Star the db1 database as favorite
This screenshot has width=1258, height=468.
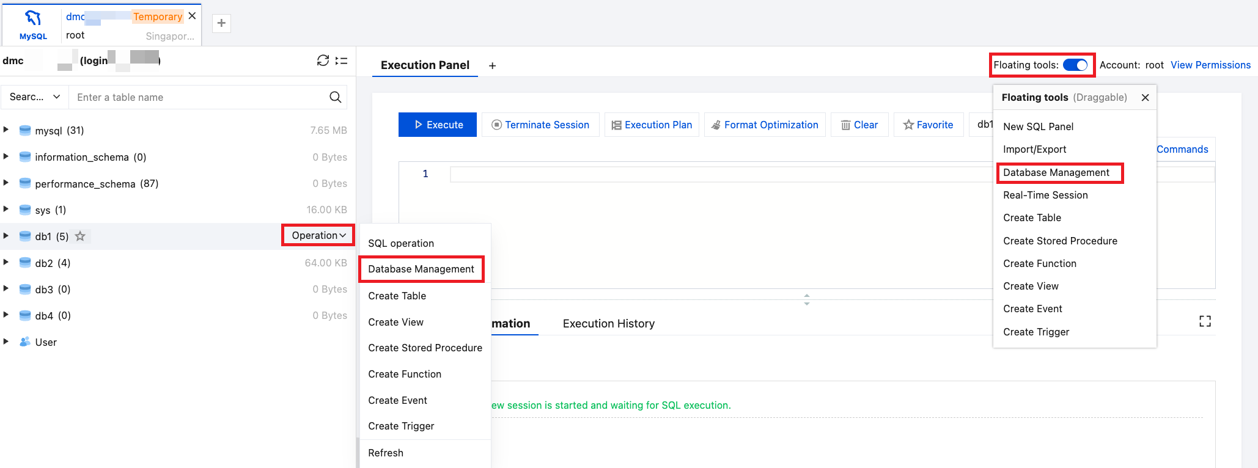click(80, 236)
